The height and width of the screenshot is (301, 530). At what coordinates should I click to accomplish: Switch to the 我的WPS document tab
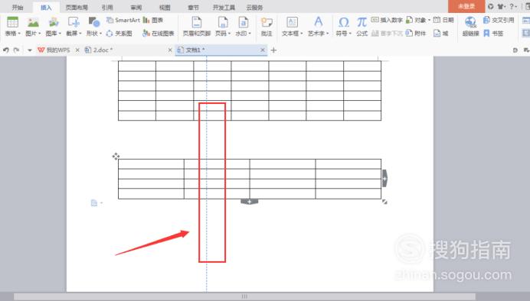click(x=54, y=50)
